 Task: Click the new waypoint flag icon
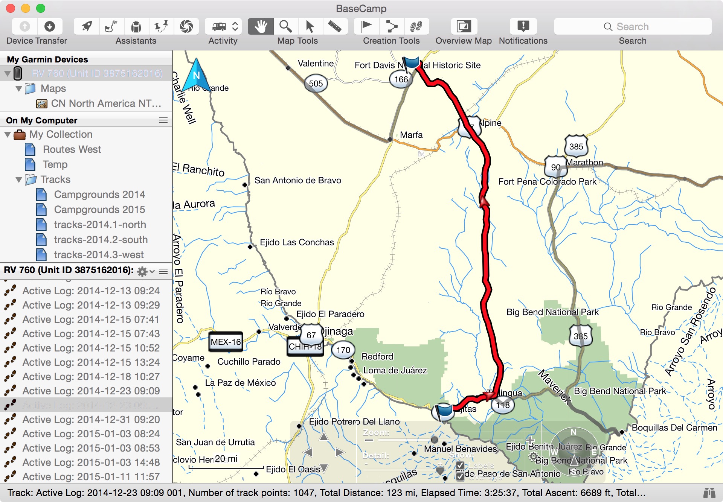tap(366, 26)
